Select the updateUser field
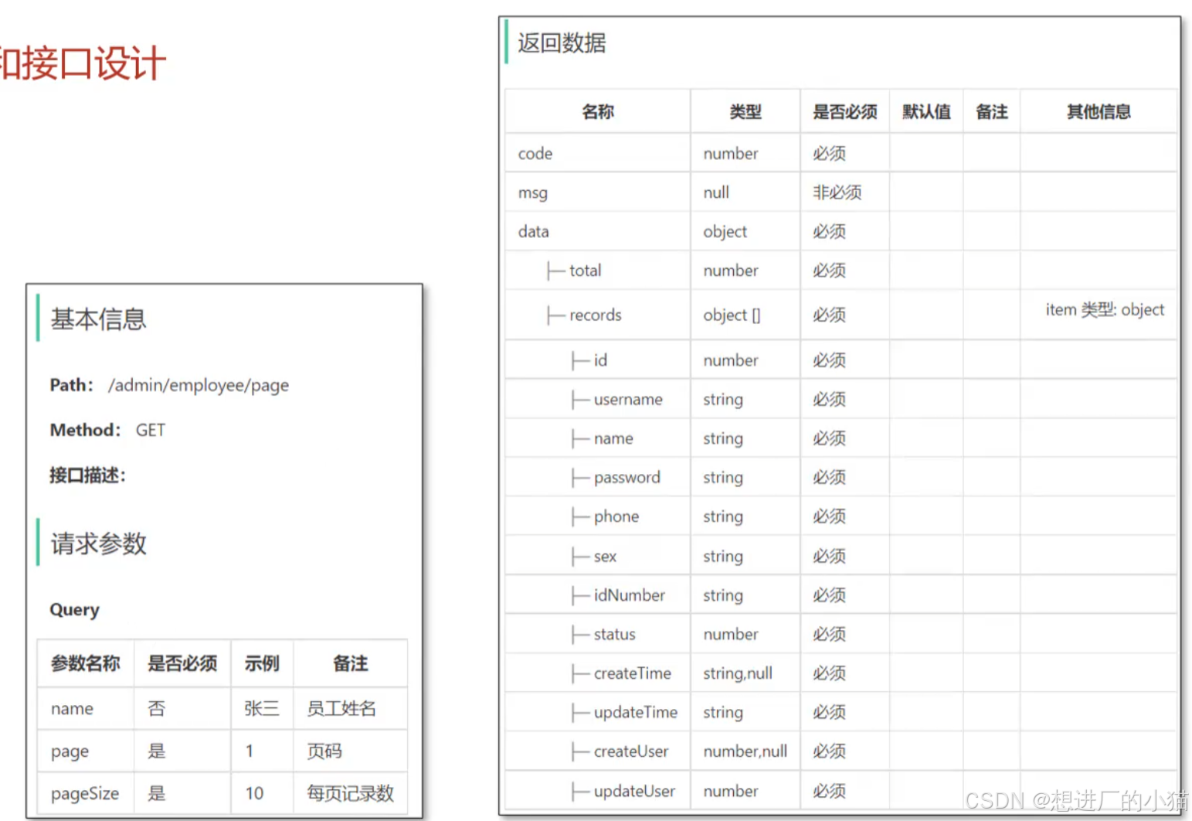The height and width of the screenshot is (821, 1192). [x=634, y=792]
